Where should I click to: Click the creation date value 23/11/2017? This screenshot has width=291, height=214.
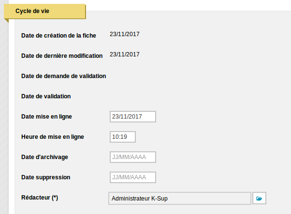125,34
